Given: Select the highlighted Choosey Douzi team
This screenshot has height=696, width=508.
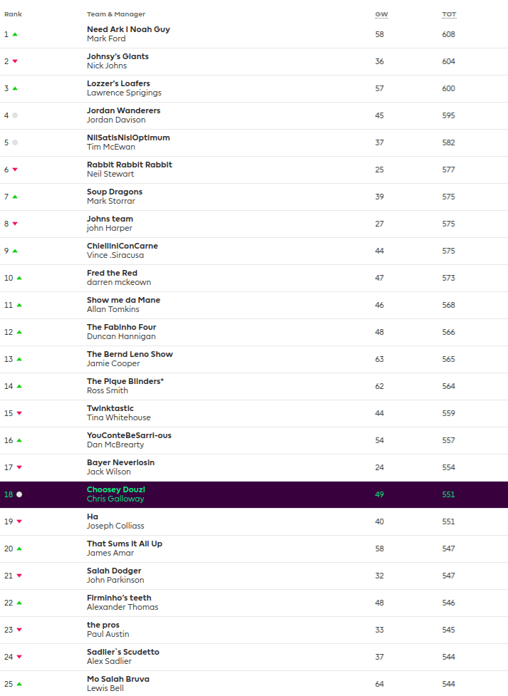Looking at the screenshot, I should coord(116,489).
